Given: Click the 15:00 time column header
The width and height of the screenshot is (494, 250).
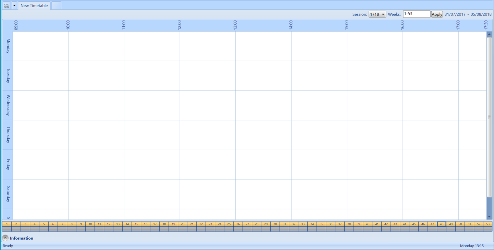Looking at the screenshot, I should point(346,25).
